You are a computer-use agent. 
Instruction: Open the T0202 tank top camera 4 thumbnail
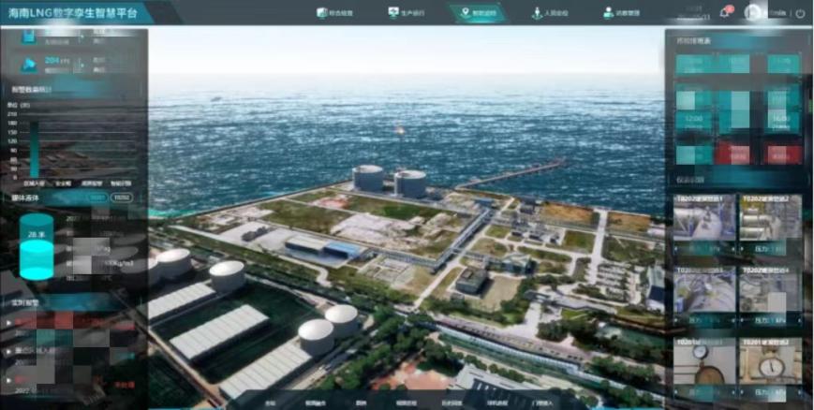pyautogui.click(x=770, y=289)
